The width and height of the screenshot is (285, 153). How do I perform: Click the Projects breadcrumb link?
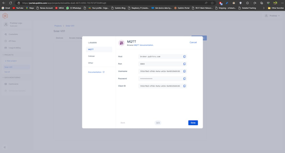58,26
